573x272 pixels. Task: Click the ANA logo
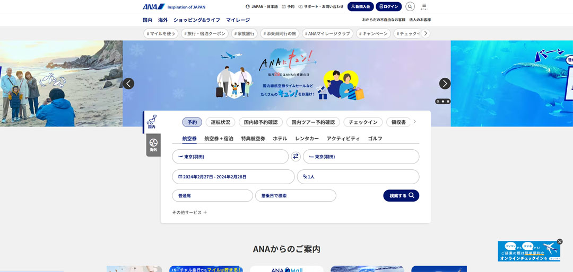pos(154,6)
